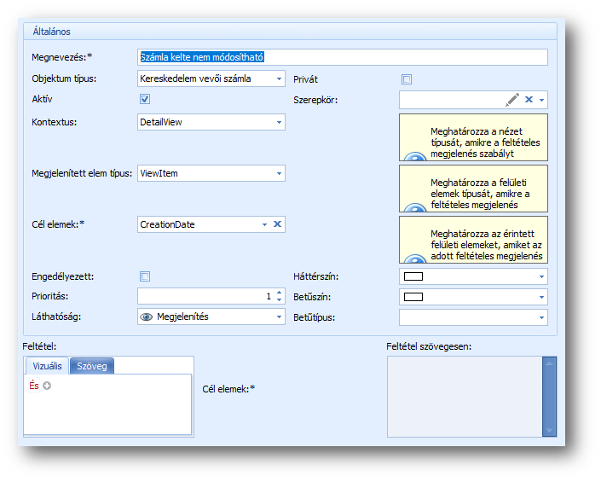Open the Megjelenített elem típus dropdown
This screenshot has width=601, height=482.
click(279, 173)
